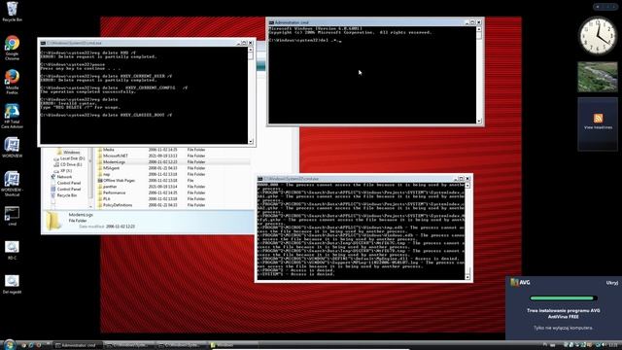
Task: Select the Windows folder in Explorer tree
Action: [68, 153]
